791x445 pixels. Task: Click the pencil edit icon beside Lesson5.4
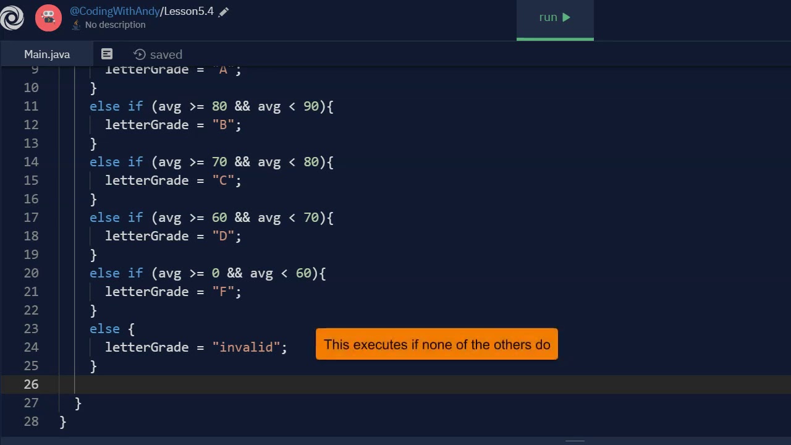coord(224,12)
